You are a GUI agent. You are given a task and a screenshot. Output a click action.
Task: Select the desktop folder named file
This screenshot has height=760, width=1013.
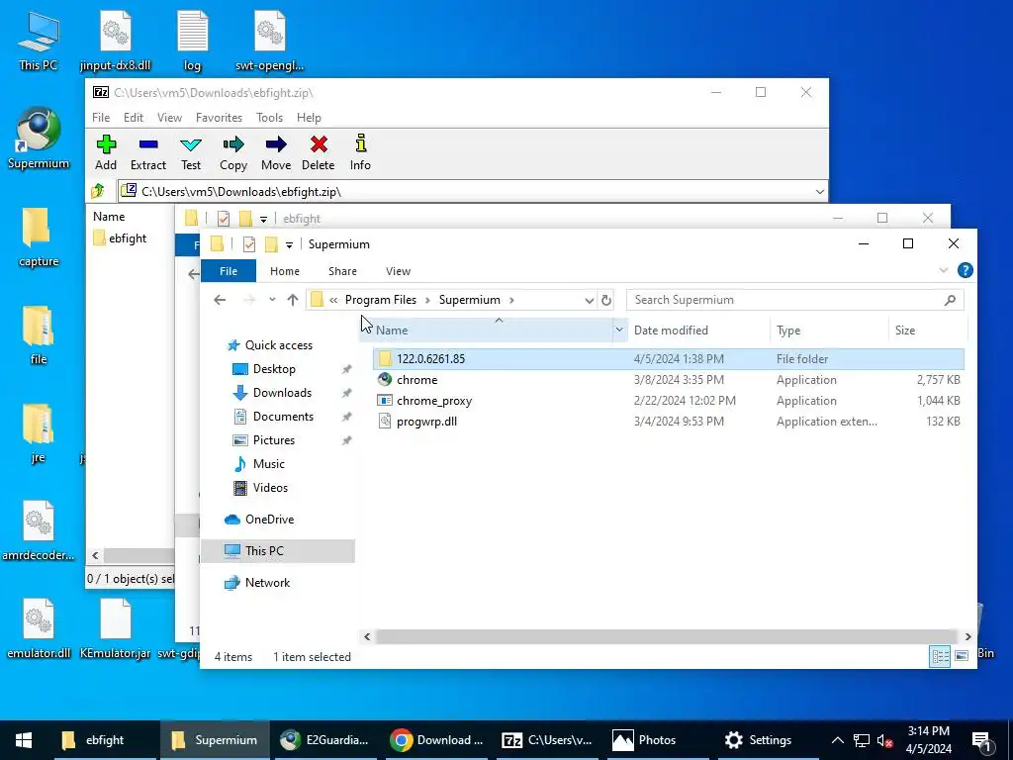(39, 335)
